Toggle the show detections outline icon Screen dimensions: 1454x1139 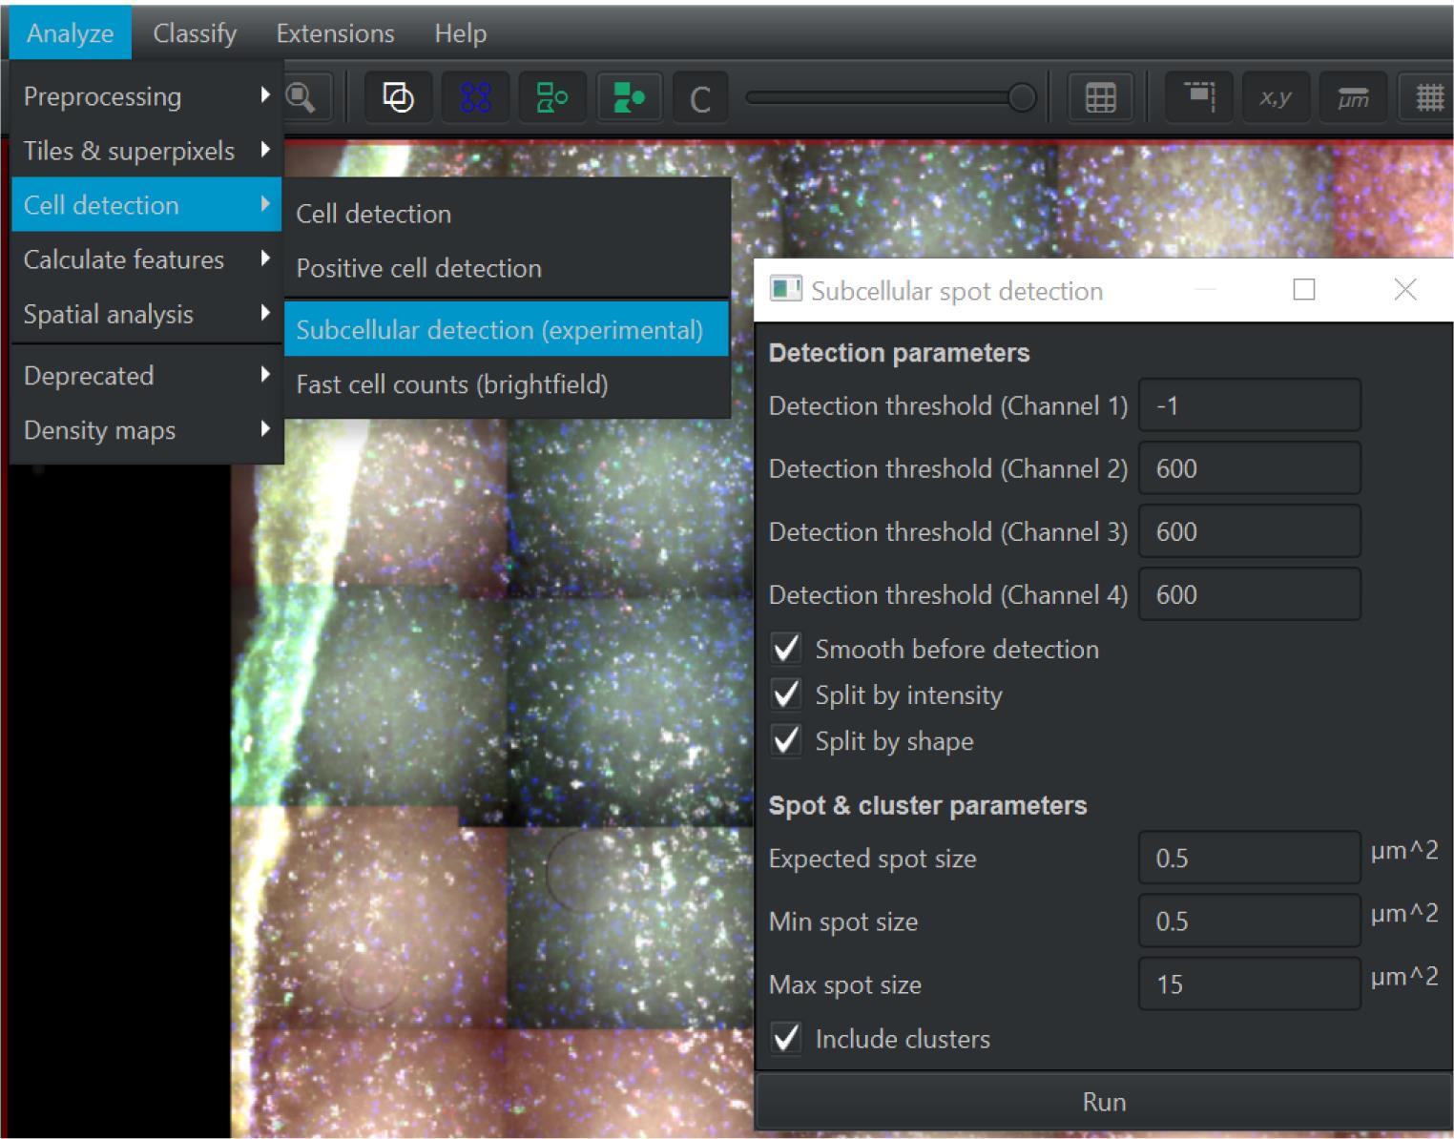tap(551, 97)
